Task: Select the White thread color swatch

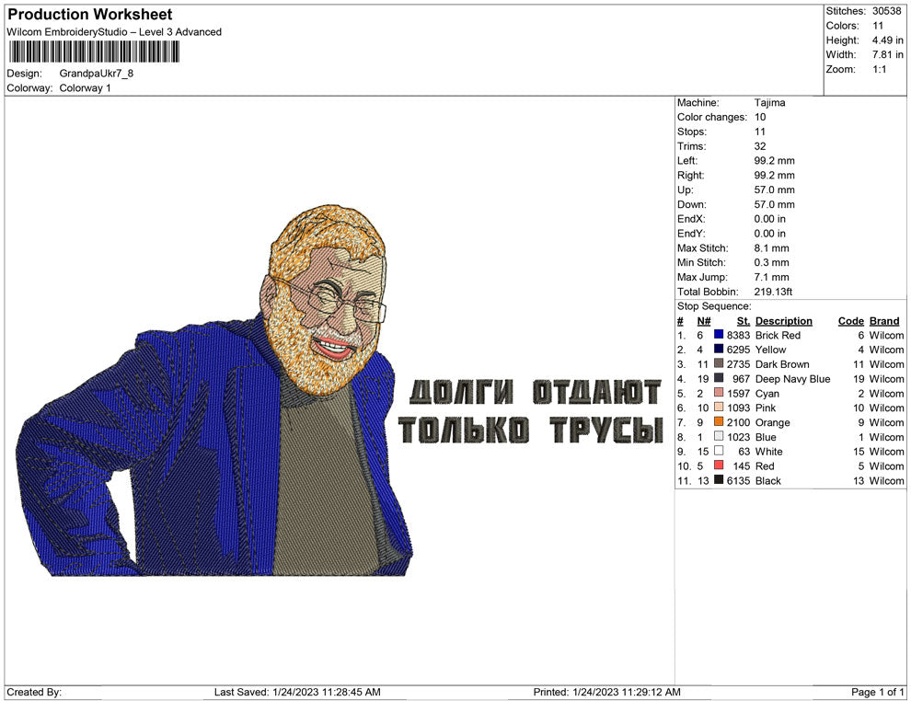Action: pos(718,452)
